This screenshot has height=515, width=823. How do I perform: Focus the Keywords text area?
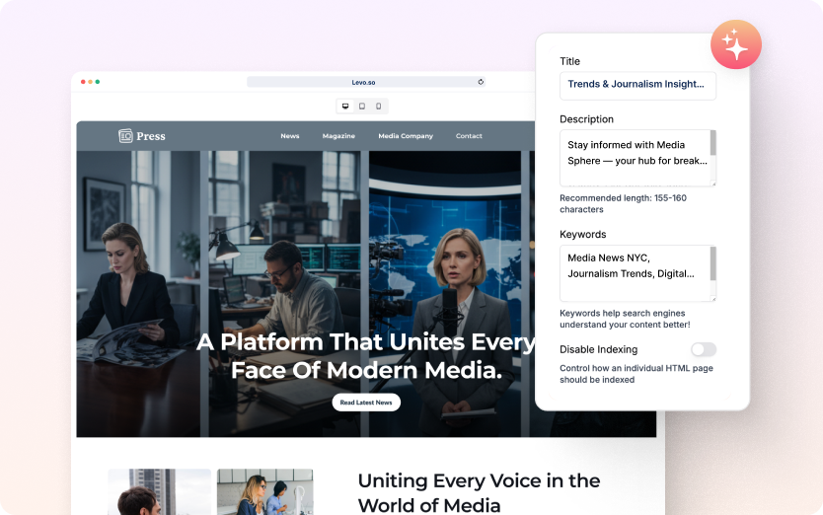coord(634,272)
